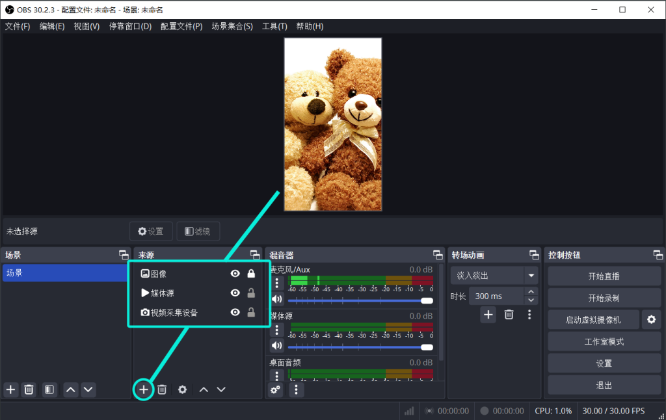This screenshot has height=420, width=666.
Task: Click the 开始录制 button
Action: click(x=604, y=298)
